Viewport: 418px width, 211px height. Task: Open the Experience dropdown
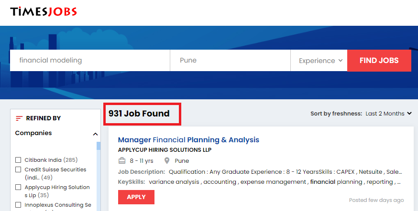click(x=320, y=61)
